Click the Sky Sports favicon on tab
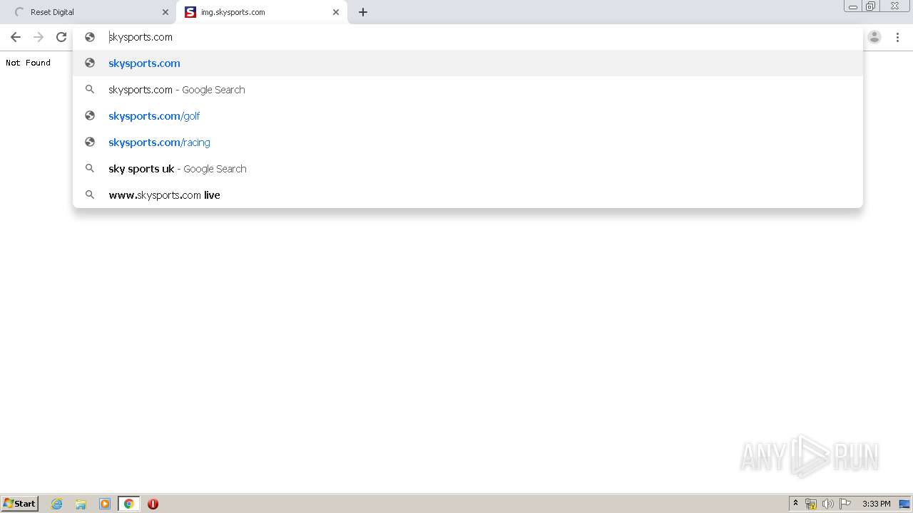The image size is (913, 513). [x=190, y=12]
